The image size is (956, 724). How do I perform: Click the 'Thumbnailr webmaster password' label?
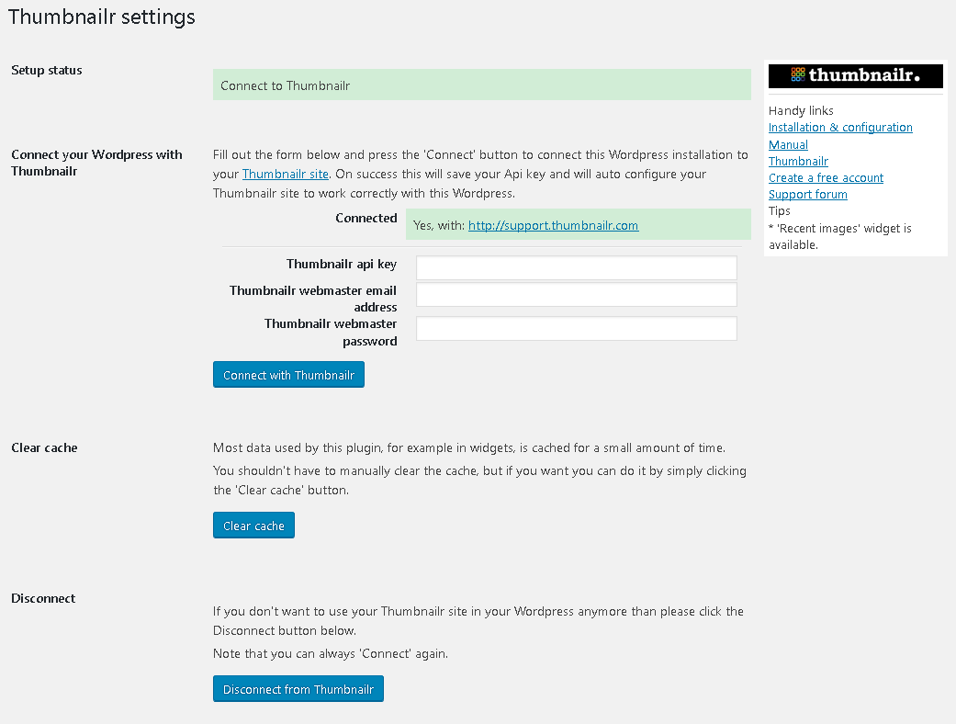click(331, 332)
